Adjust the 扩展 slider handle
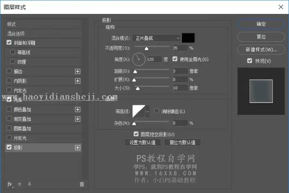289x193 pixels. coord(134,80)
